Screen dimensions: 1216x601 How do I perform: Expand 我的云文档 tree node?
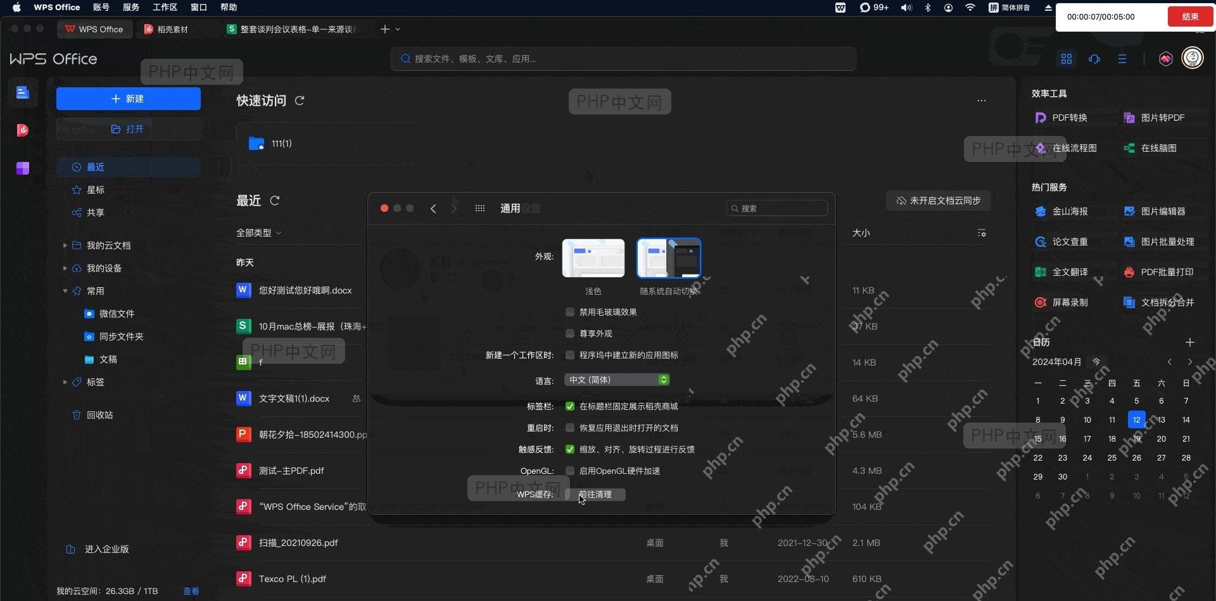(65, 245)
